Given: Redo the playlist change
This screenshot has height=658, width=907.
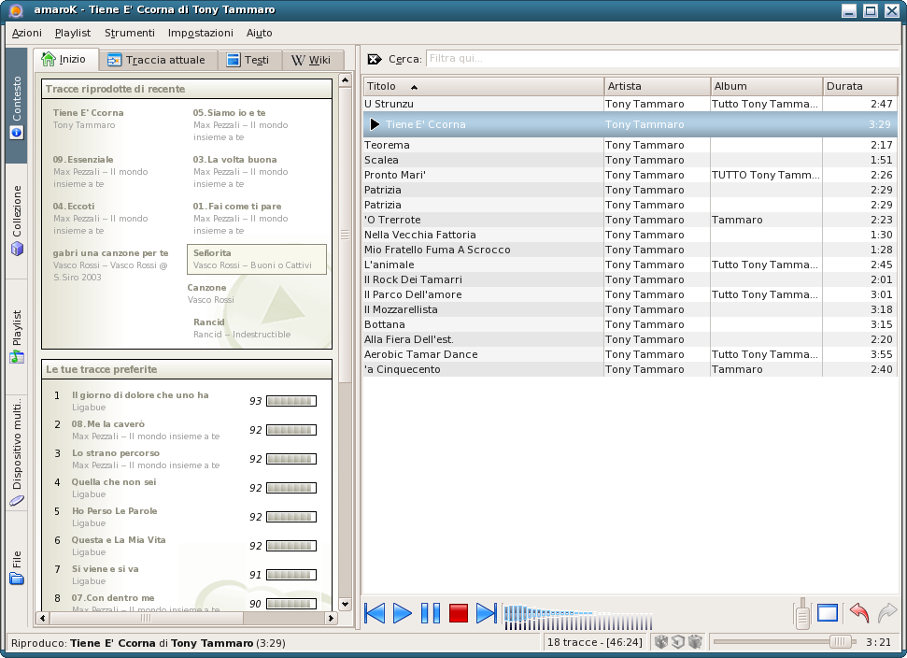Looking at the screenshot, I should click(886, 612).
